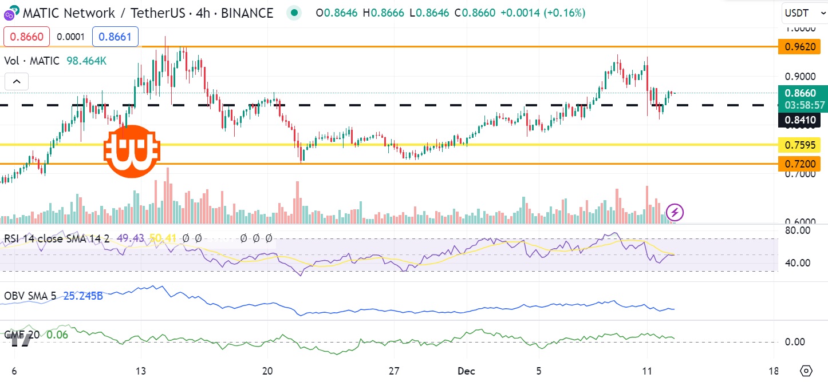Click the OBV value 25.245B
The width and height of the screenshot is (828, 382).
pyautogui.click(x=83, y=296)
